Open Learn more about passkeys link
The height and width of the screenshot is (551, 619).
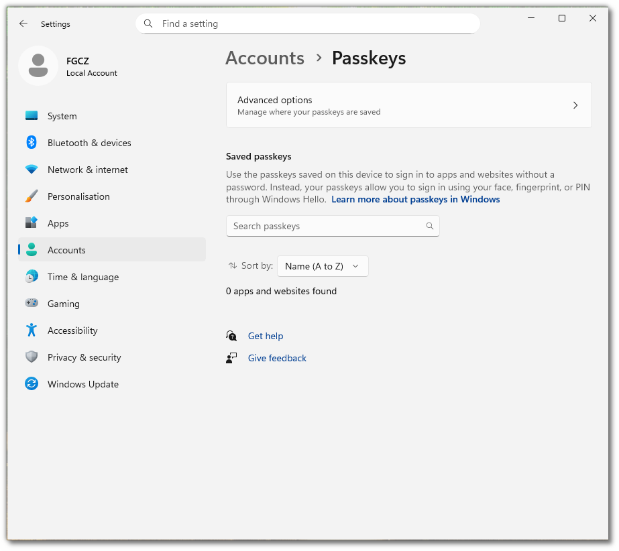(x=415, y=199)
